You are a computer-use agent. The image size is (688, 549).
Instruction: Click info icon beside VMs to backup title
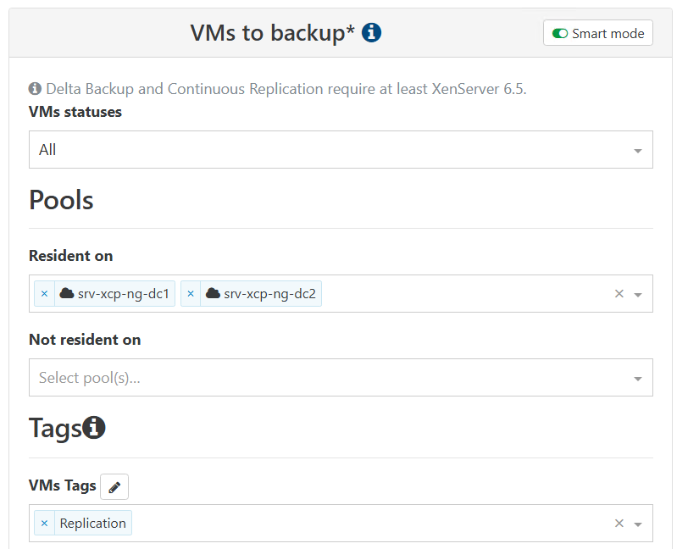[x=371, y=33]
